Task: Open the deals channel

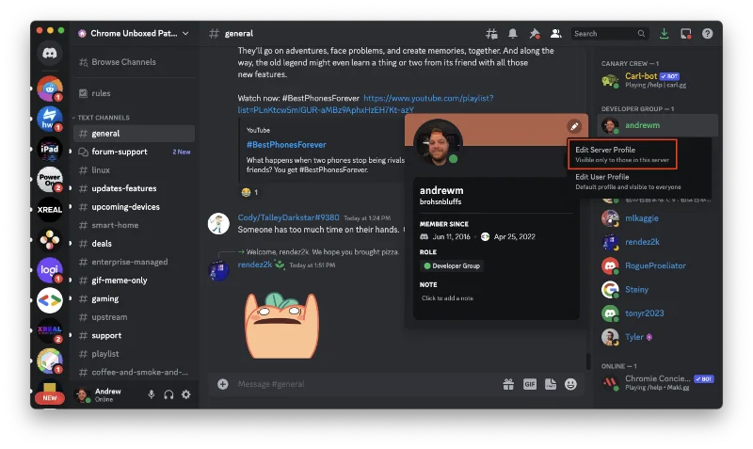Action: coord(134,244)
